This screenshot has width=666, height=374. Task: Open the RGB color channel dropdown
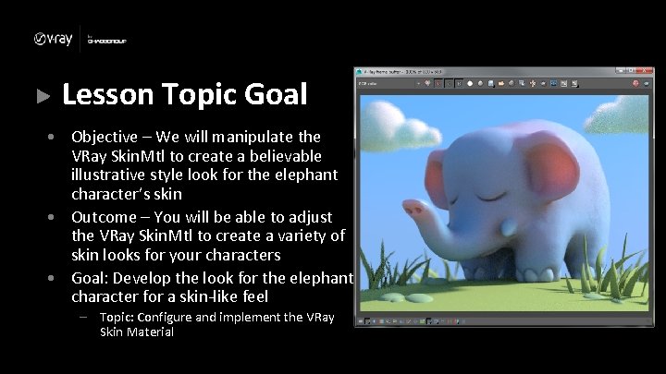pos(390,83)
